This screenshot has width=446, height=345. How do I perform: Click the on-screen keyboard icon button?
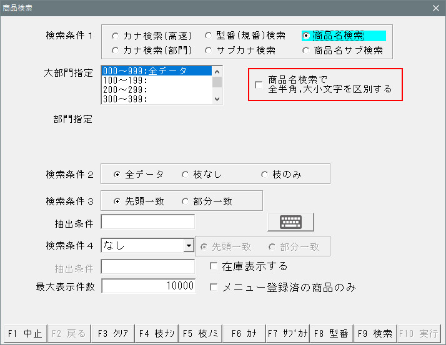pos(290,222)
